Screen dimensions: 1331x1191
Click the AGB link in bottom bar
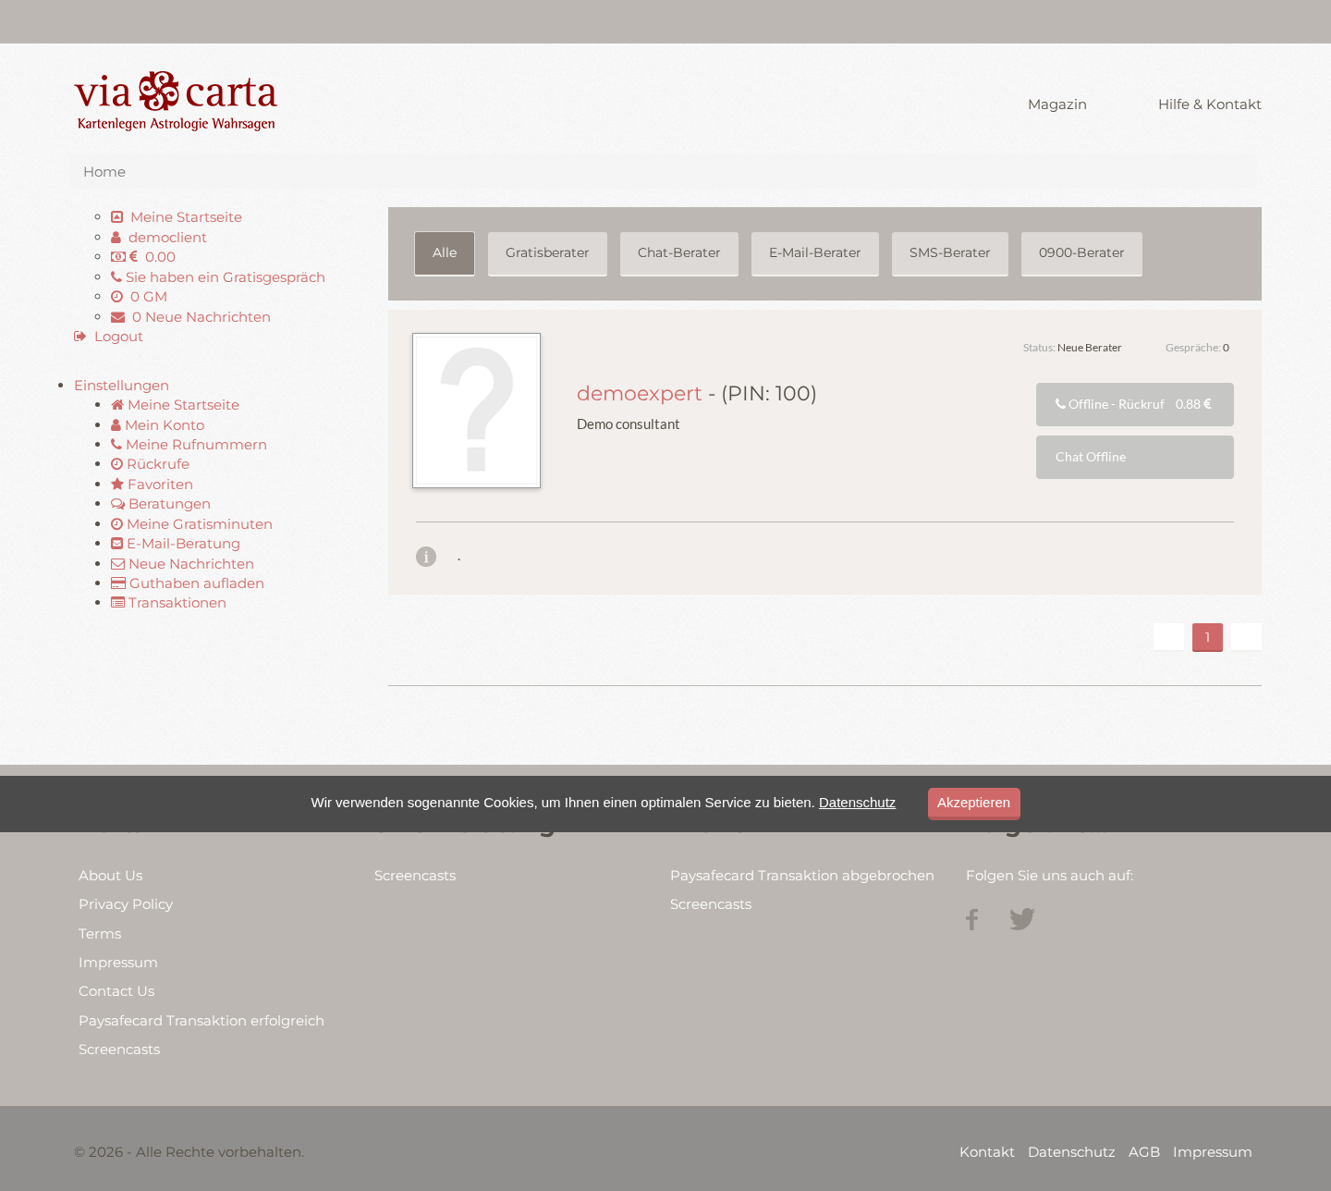1144,1152
